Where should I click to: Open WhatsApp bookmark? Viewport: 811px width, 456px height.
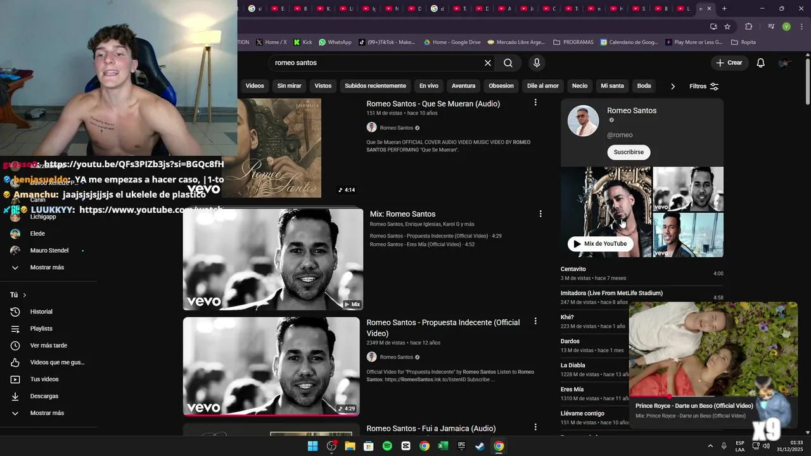pos(335,42)
